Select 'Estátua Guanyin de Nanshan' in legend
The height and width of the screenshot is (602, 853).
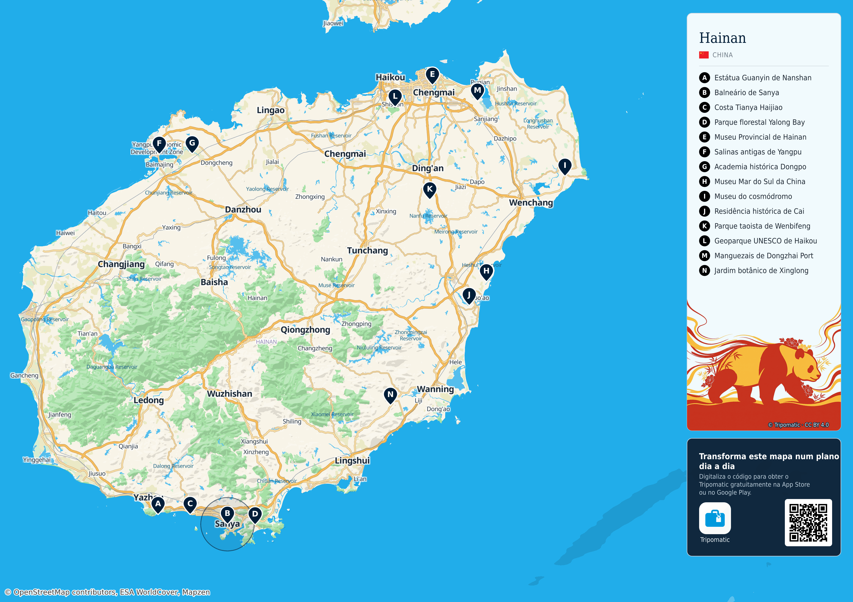(x=763, y=78)
